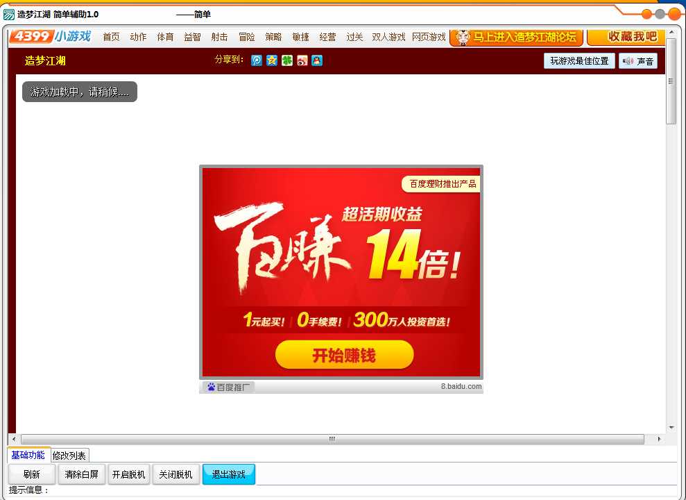This screenshot has height=500, width=686.
Task: Open the 过关 game category
Action: (354, 37)
